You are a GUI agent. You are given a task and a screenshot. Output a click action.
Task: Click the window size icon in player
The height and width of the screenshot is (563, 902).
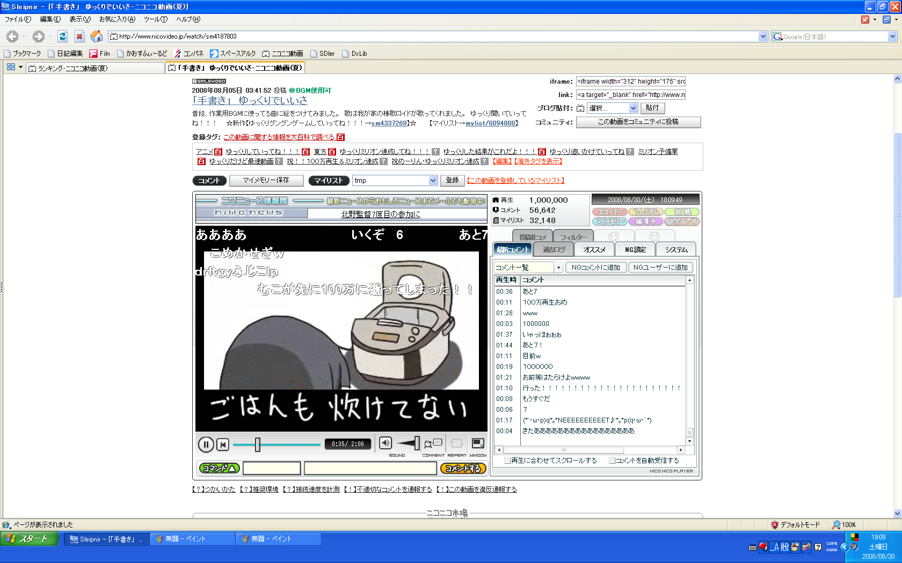pyautogui.click(x=477, y=443)
